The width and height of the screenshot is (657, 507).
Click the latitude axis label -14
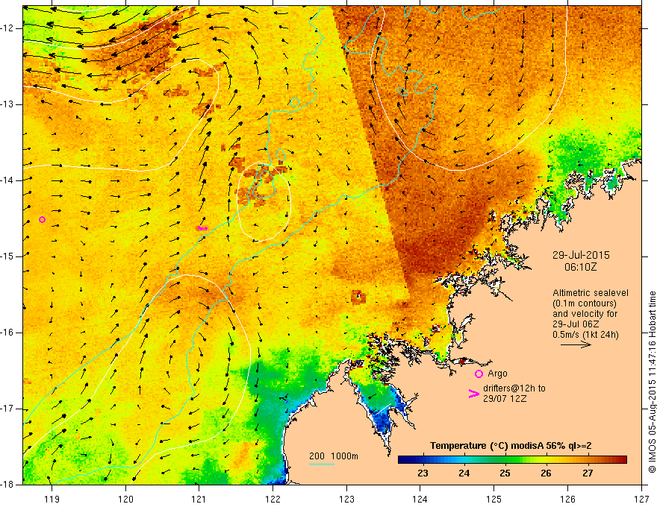[x=8, y=180]
